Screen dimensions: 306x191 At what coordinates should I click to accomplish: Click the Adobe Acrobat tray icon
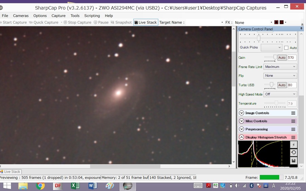coord(208,186)
